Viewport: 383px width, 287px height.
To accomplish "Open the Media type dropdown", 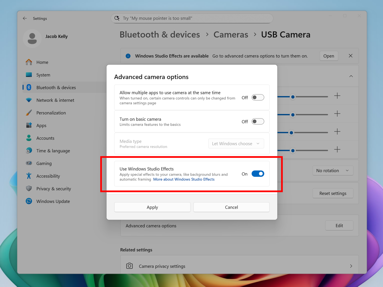I will point(236,143).
